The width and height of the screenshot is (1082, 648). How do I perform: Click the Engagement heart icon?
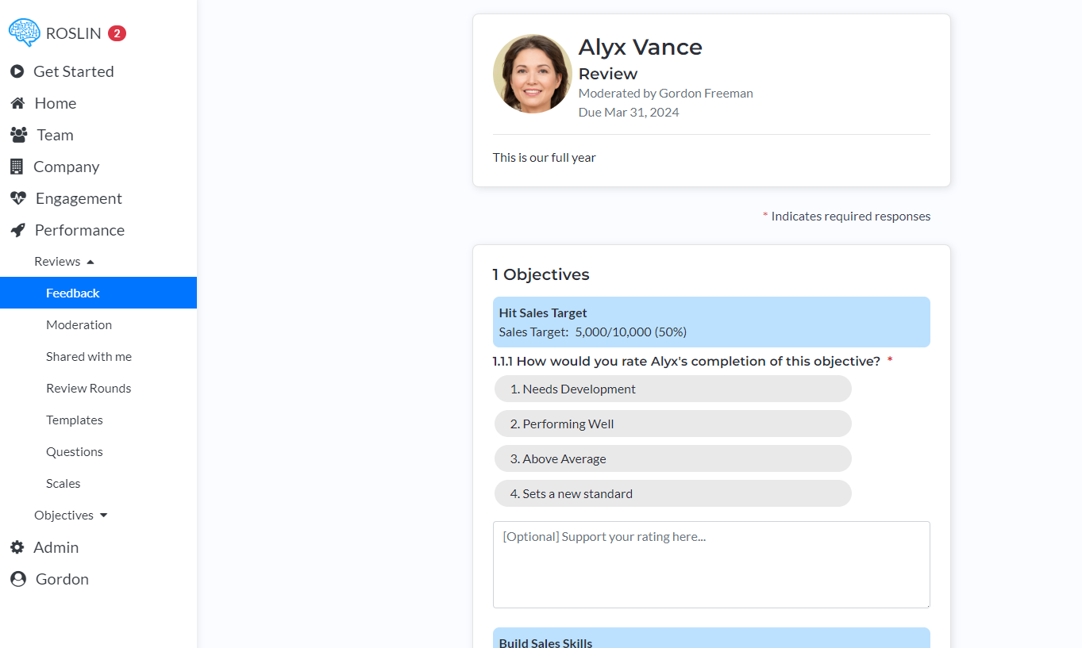(17, 198)
